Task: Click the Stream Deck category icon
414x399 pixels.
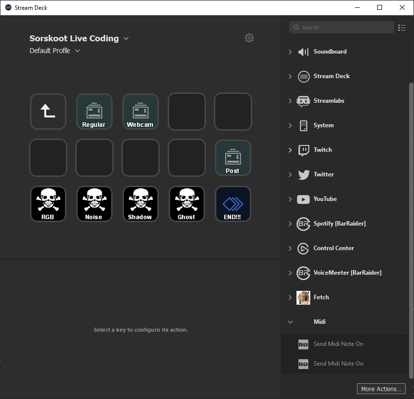Action: [x=304, y=77]
